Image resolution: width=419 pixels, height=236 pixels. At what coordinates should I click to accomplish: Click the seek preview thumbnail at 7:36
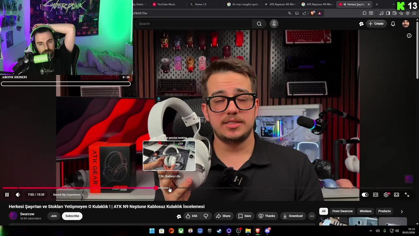point(169,156)
